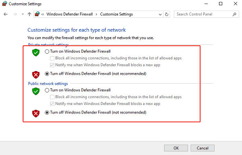The width and height of the screenshot is (242, 155).
Task: Click green shield icon in public settings
Action: (36, 91)
